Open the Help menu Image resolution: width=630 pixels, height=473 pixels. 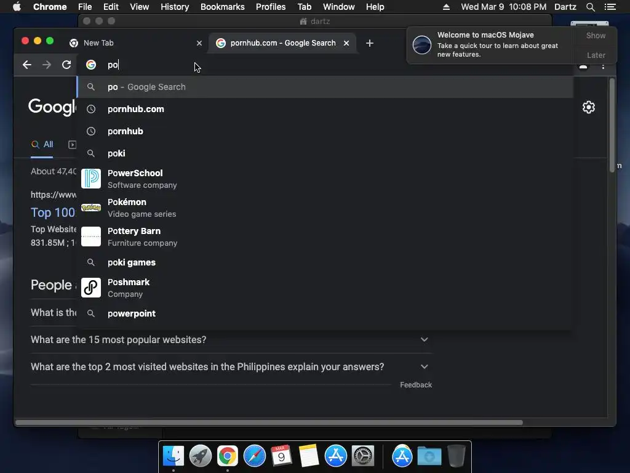(375, 7)
